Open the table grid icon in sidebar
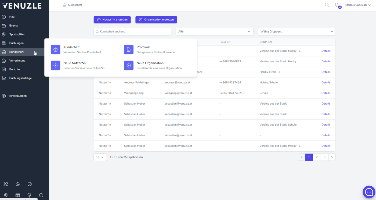The width and height of the screenshot is (376, 200). tap(18, 195)
